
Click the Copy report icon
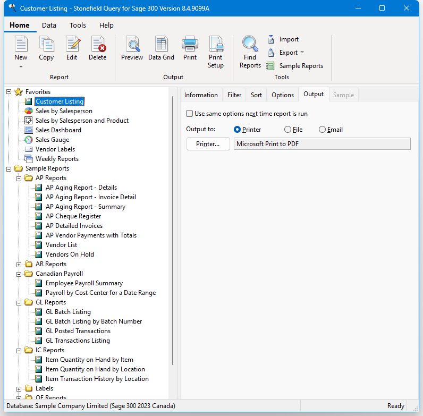tap(46, 44)
